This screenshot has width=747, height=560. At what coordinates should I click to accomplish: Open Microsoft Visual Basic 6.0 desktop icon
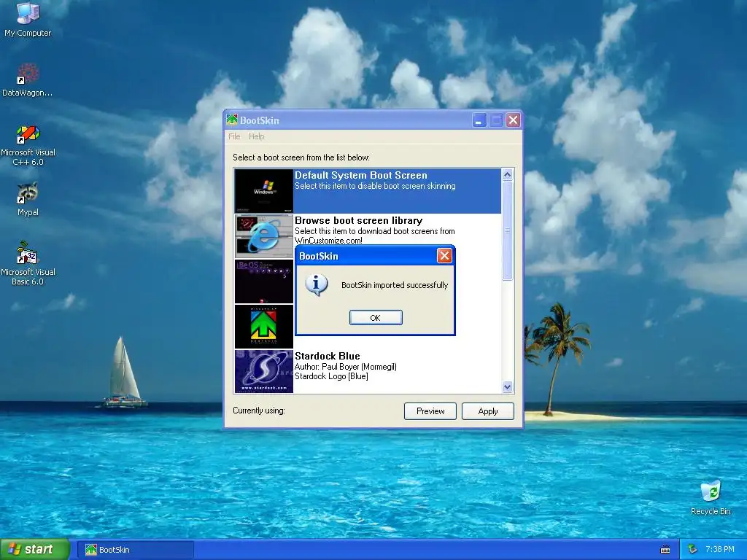tap(28, 264)
